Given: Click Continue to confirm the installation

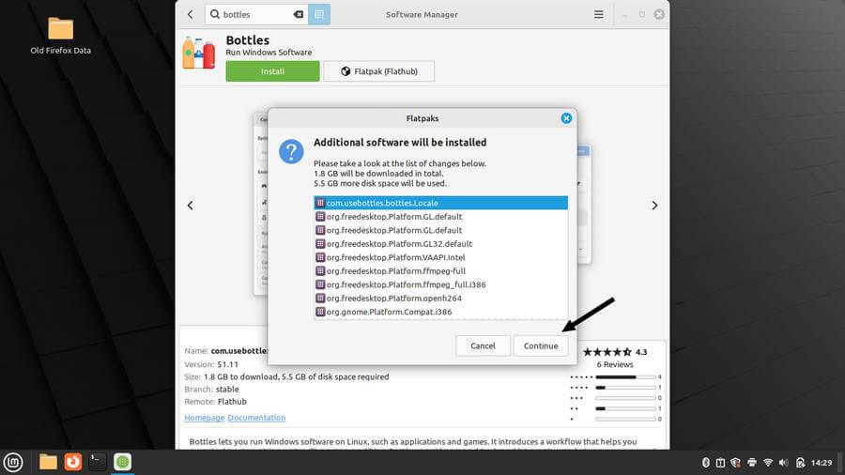Looking at the screenshot, I should [541, 345].
